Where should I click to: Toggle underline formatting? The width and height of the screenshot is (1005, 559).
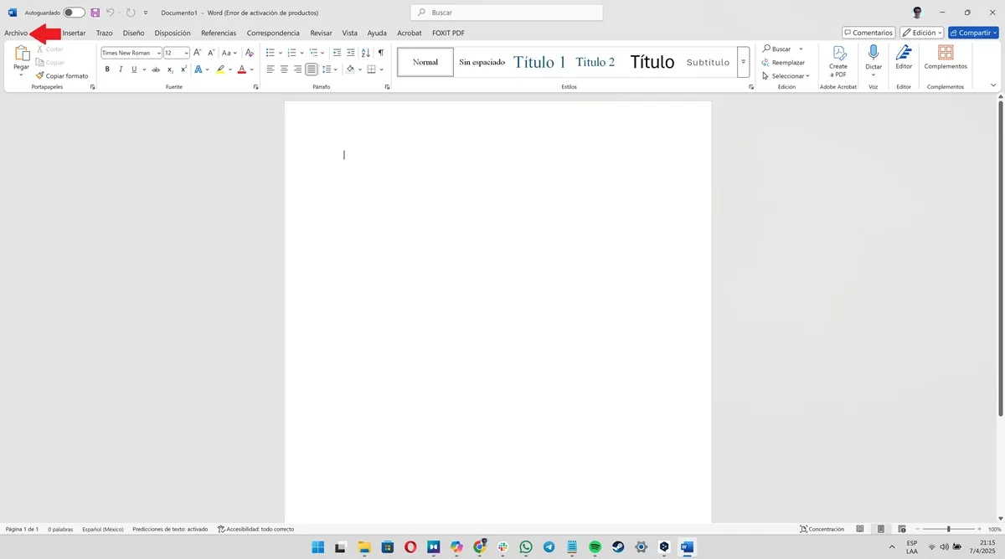pos(133,69)
